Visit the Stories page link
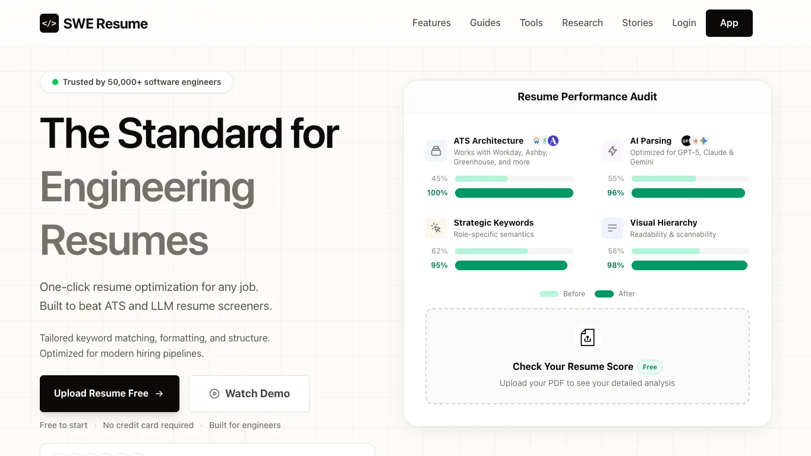 tap(638, 23)
